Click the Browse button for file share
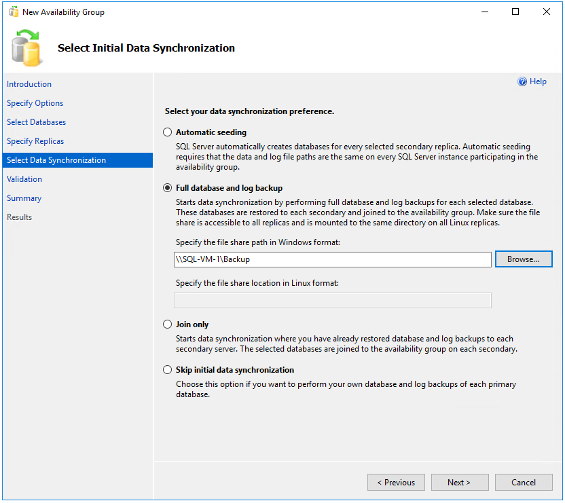 coord(524,259)
